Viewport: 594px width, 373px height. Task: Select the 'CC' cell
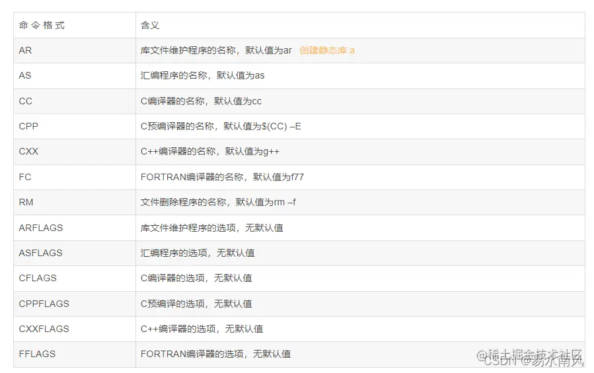(75, 101)
